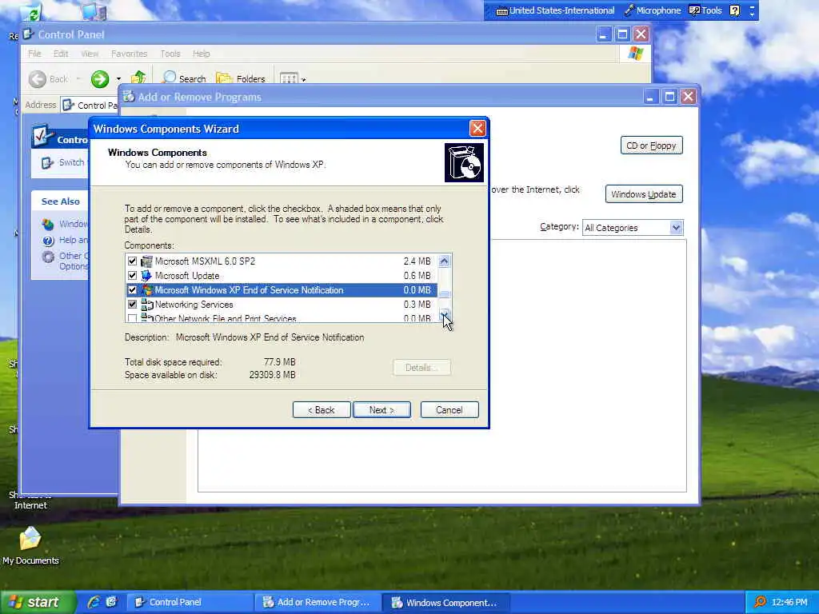Open the Forward history dropdown arrow
The image size is (819, 614).
tap(118, 79)
